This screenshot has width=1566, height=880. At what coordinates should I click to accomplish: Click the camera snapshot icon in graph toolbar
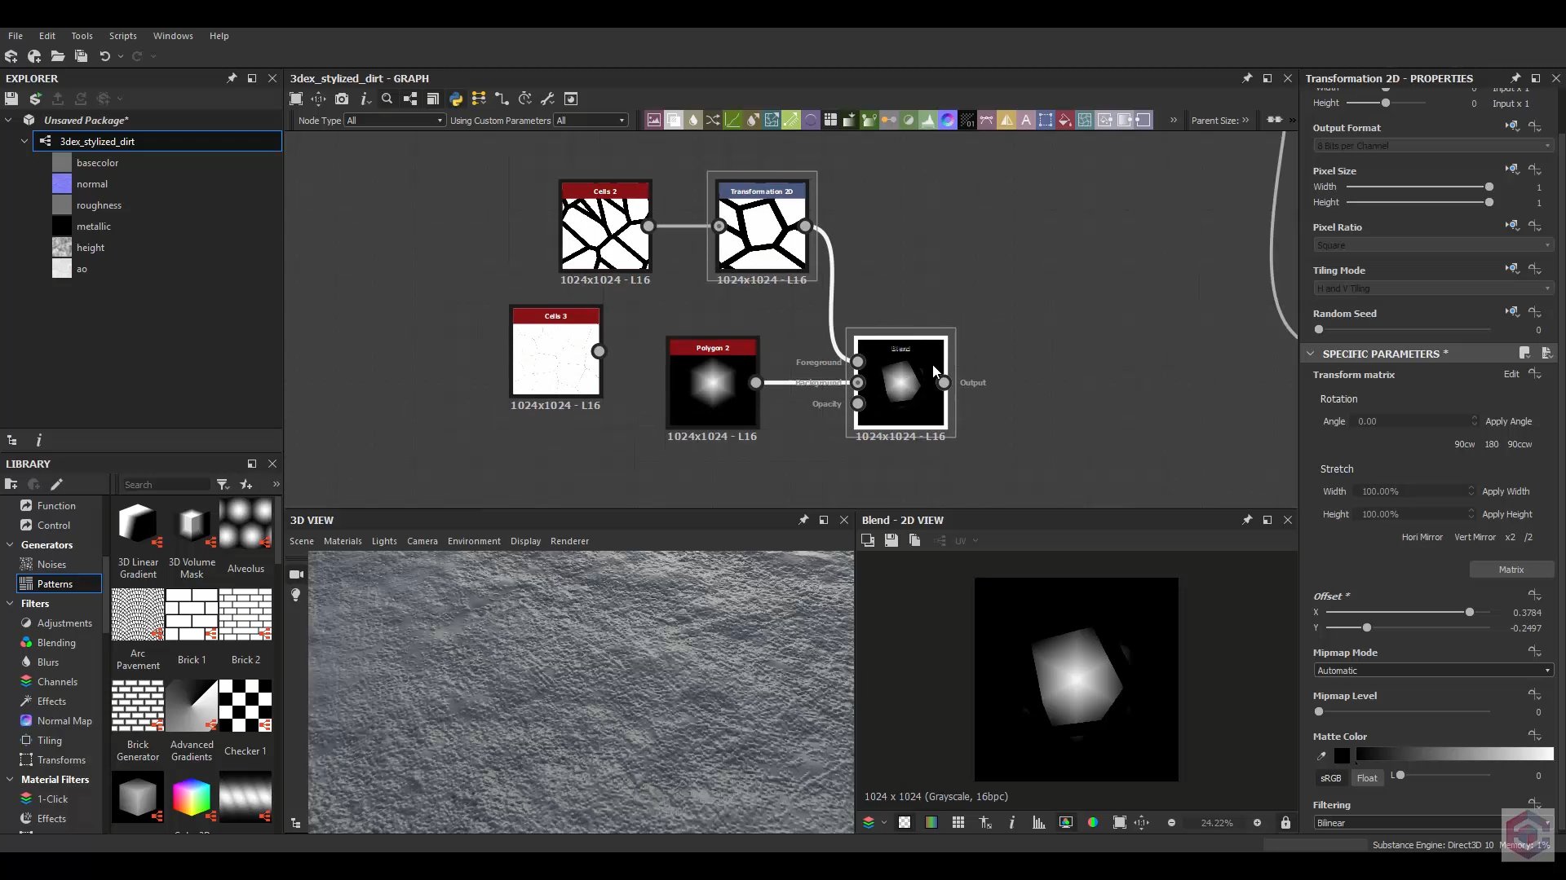(342, 99)
